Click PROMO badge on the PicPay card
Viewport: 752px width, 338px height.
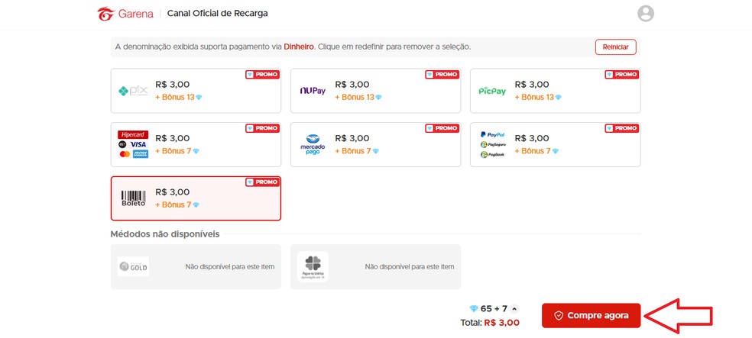pos(622,75)
